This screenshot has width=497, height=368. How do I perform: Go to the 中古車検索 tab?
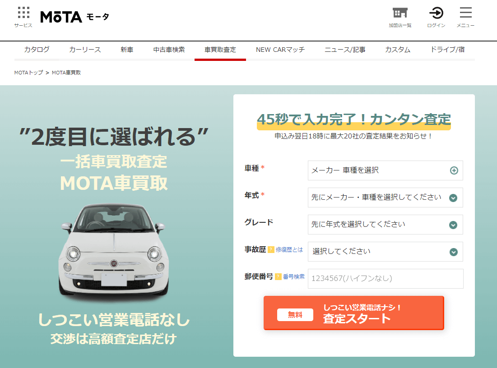tap(169, 50)
